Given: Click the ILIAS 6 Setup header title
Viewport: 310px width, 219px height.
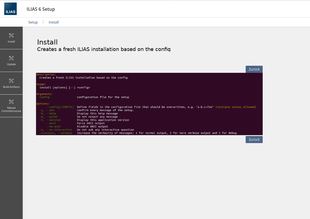Looking at the screenshot, I should (41, 9).
